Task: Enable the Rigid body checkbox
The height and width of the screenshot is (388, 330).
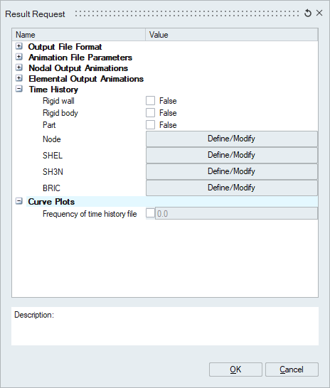Action: [150, 113]
